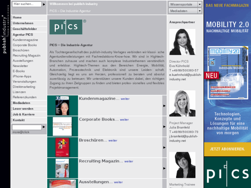Open the Broschüren submenu link
This screenshot has height=188, width=251.
[21, 50]
